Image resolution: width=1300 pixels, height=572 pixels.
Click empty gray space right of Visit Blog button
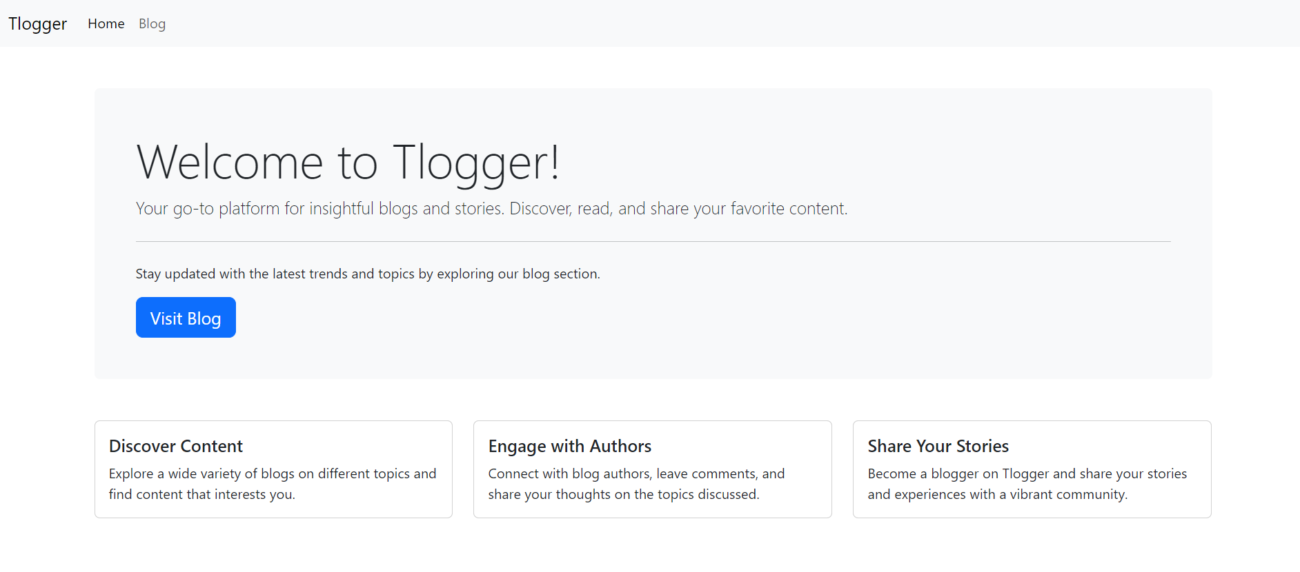(x=621, y=318)
